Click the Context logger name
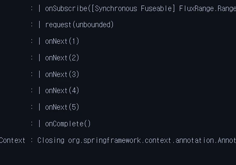The width and height of the screenshot is (236, 165). 12,140
